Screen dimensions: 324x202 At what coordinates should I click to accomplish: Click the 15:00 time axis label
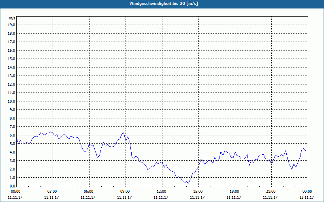pyautogui.click(x=199, y=191)
